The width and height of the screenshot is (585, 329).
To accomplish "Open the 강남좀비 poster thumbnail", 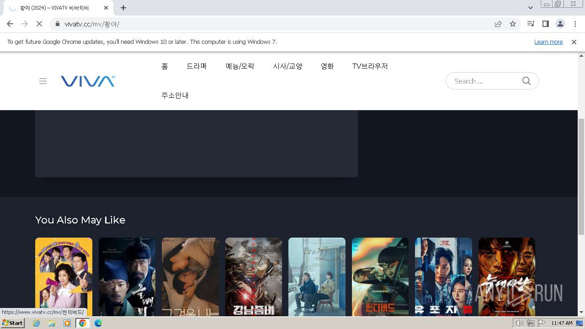I will (254, 277).
